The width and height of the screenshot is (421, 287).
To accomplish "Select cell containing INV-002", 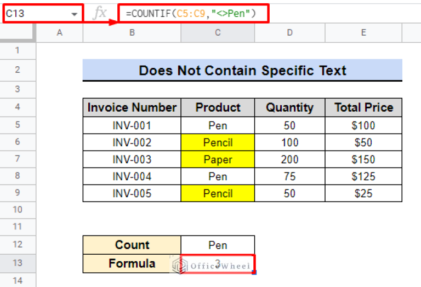I will click(x=132, y=142).
